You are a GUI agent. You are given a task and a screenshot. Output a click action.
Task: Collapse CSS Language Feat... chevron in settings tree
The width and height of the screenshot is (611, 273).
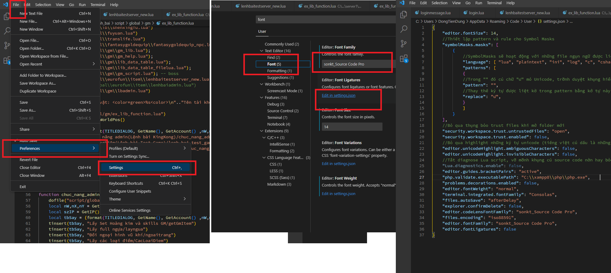pyautogui.click(x=264, y=157)
